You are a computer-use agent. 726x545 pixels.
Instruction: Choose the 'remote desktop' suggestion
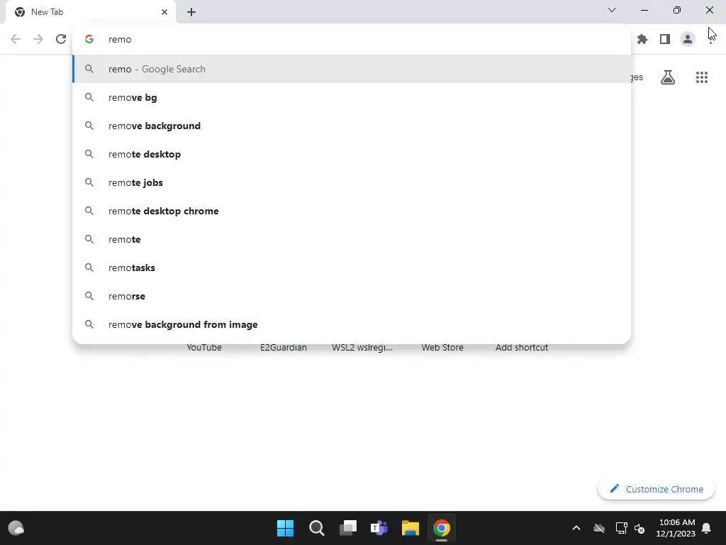[352, 154]
